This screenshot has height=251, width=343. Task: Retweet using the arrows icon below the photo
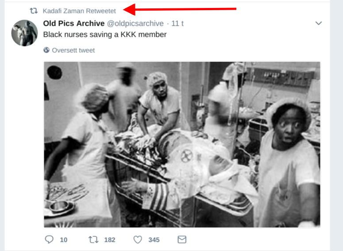(x=93, y=240)
